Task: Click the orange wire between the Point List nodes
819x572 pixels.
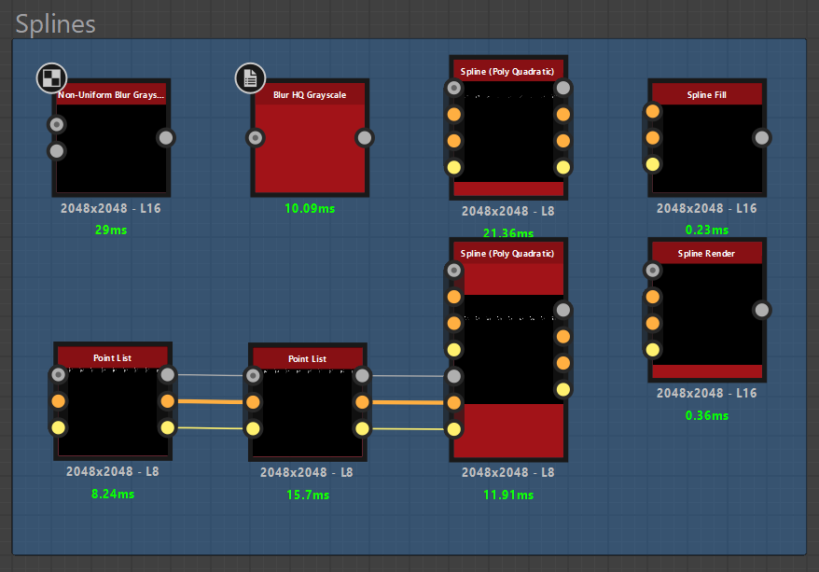Action: pyautogui.click(x=209, y=400)
